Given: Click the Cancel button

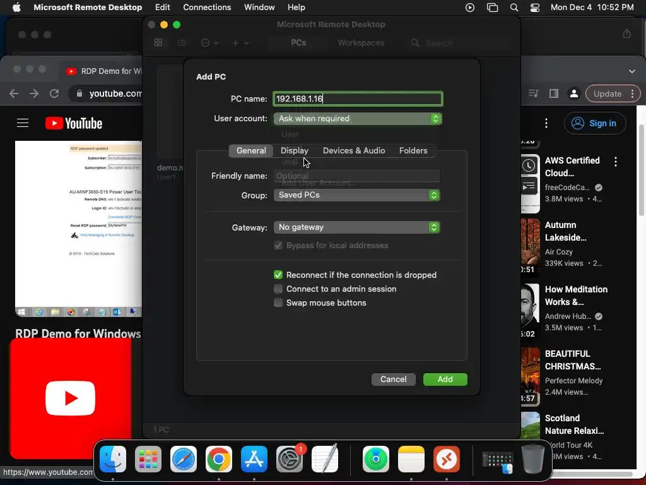Looking at the screenshot, I should click(x=394, y=380).
